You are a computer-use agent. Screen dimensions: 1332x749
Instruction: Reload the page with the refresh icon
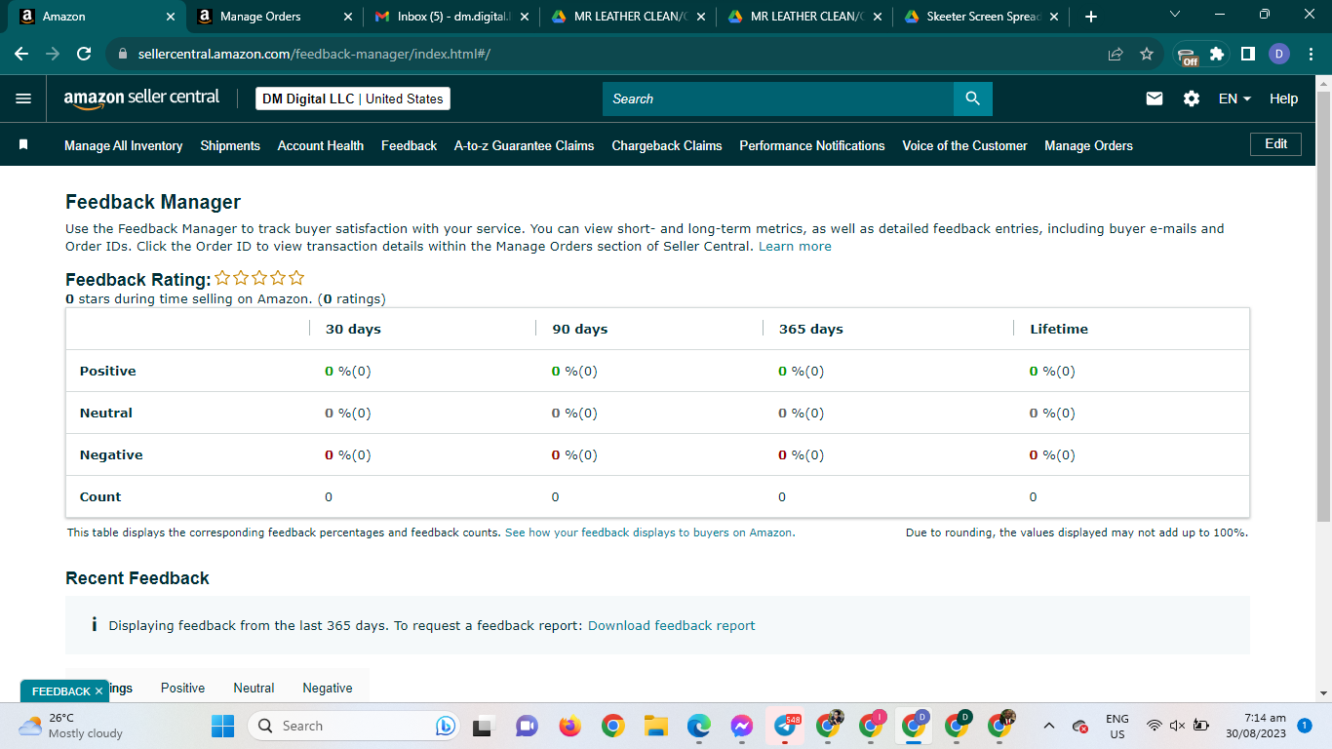click(x=84, y=54)
